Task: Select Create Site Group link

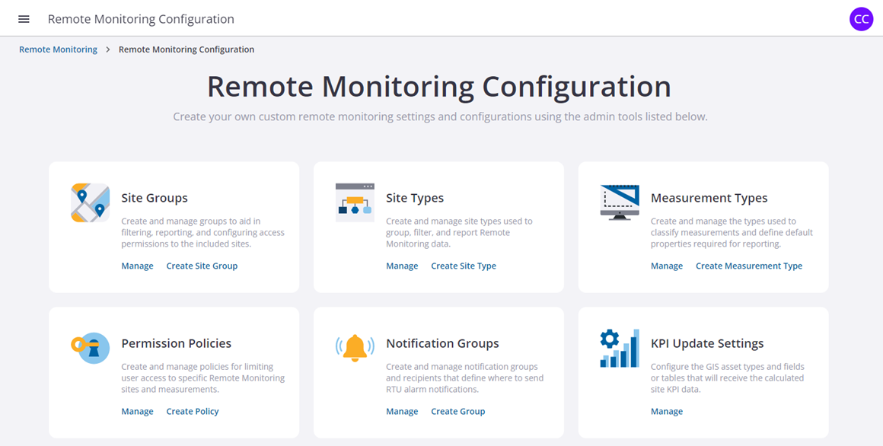Action: (202, 266)
